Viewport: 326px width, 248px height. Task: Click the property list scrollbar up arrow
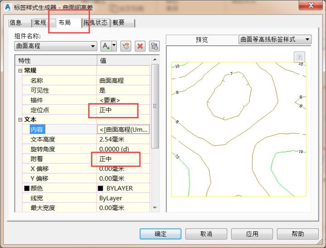(x=155, y=60)
